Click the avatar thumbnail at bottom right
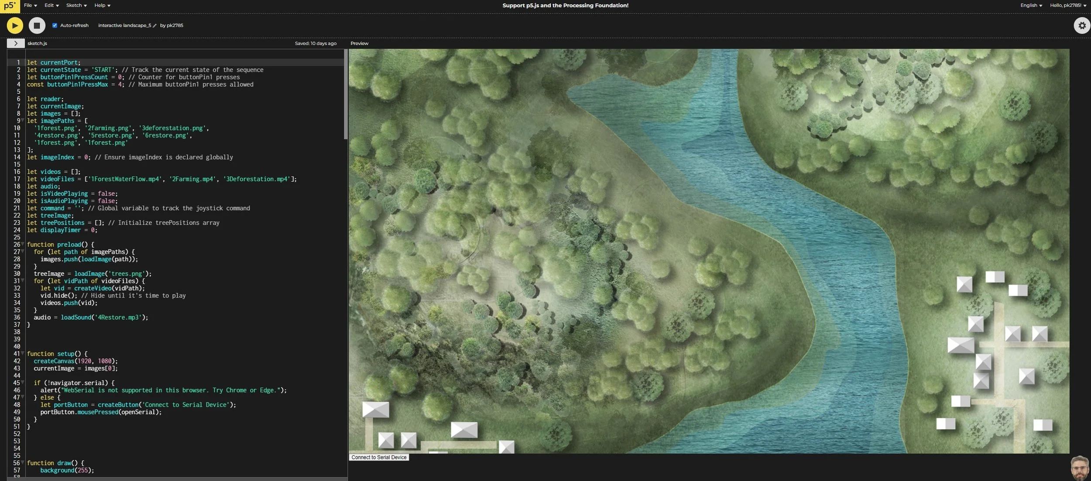The width and height of the screenshot is (1091, 481). [1080, 468]
